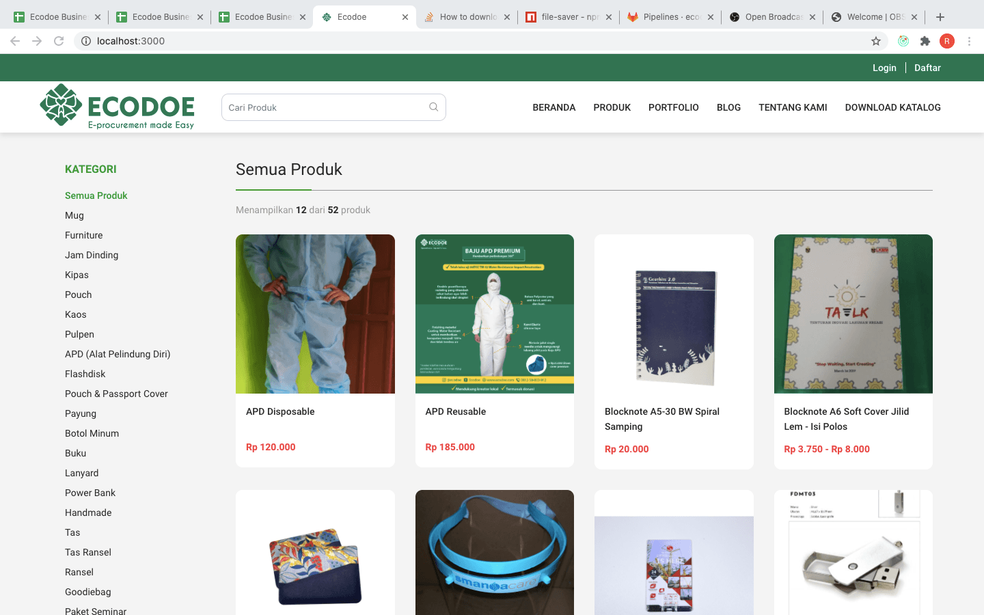Open the batik pouch product image
984x615 pixels.
(x=315, y=552)
